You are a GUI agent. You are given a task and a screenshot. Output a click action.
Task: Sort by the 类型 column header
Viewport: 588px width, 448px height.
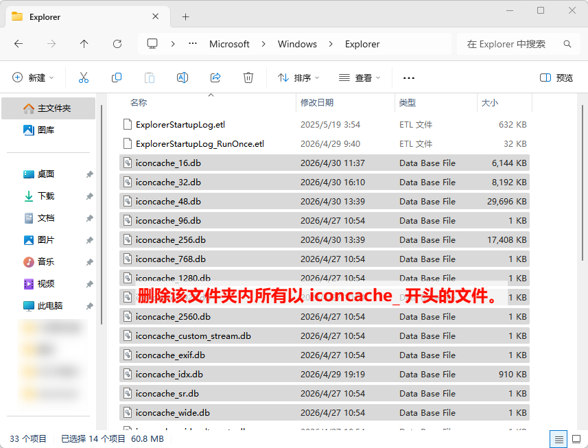pos(408,102)
